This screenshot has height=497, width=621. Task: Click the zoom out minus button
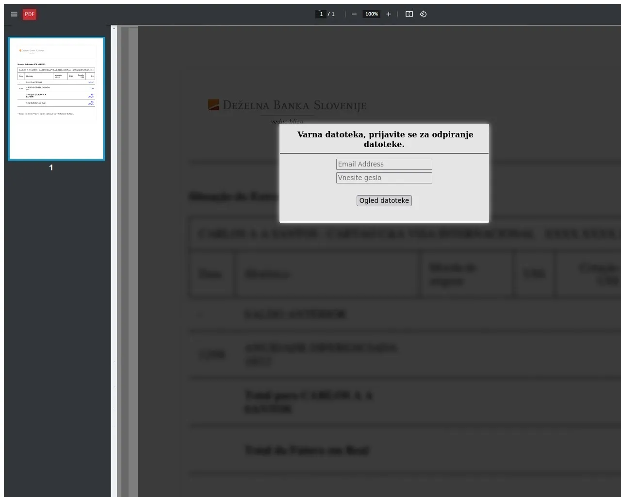(x=354, y=14)
